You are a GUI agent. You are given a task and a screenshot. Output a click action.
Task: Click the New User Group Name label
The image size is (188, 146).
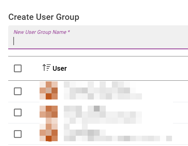[42, 32]
